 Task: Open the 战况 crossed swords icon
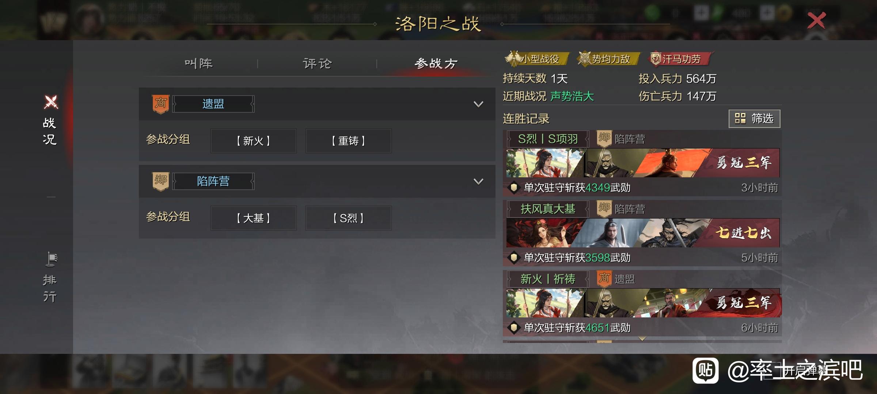click(x=51, y=102)
